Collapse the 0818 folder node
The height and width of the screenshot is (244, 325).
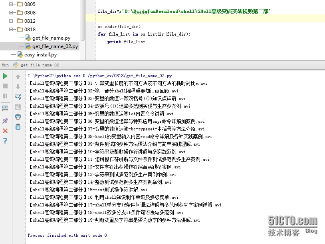coord(11,29)
